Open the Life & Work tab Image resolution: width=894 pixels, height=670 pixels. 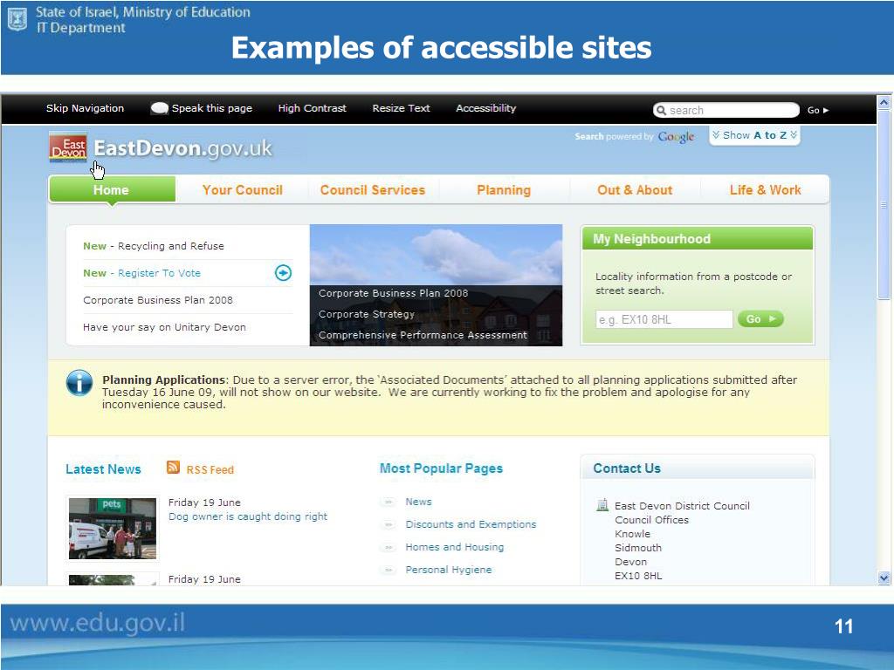coord(765,189)
